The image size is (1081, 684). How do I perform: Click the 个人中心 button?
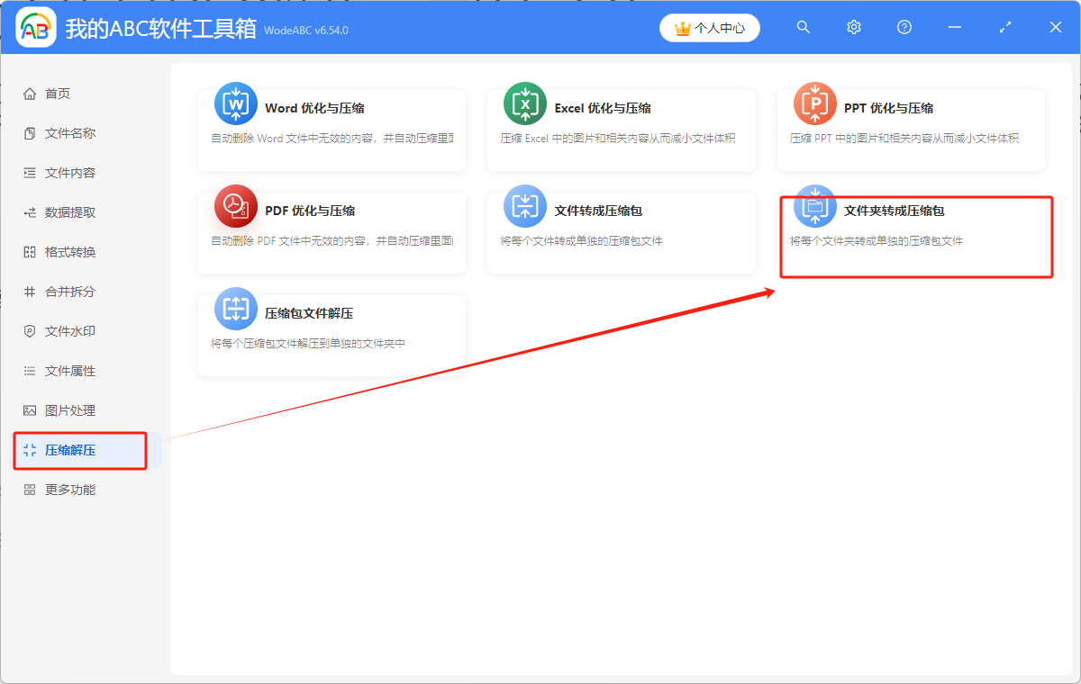[x=710, y=28]
